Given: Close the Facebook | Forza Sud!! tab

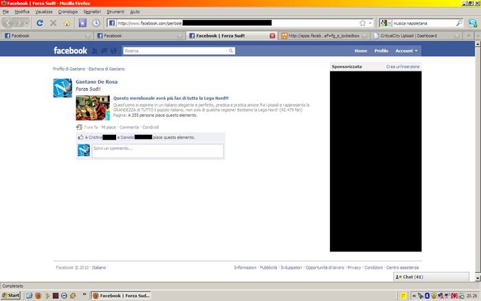Looking at the screenshot, I should [x=272, y=36].
